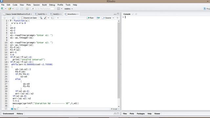Click the Print document icon
The height and width of the screenshot is (118, 210).
27,9
